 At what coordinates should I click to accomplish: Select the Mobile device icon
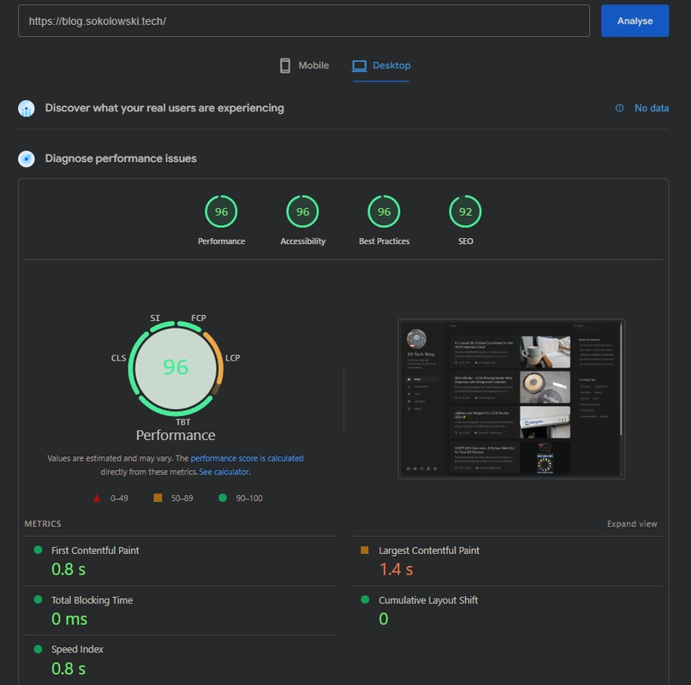click(285, 64)
